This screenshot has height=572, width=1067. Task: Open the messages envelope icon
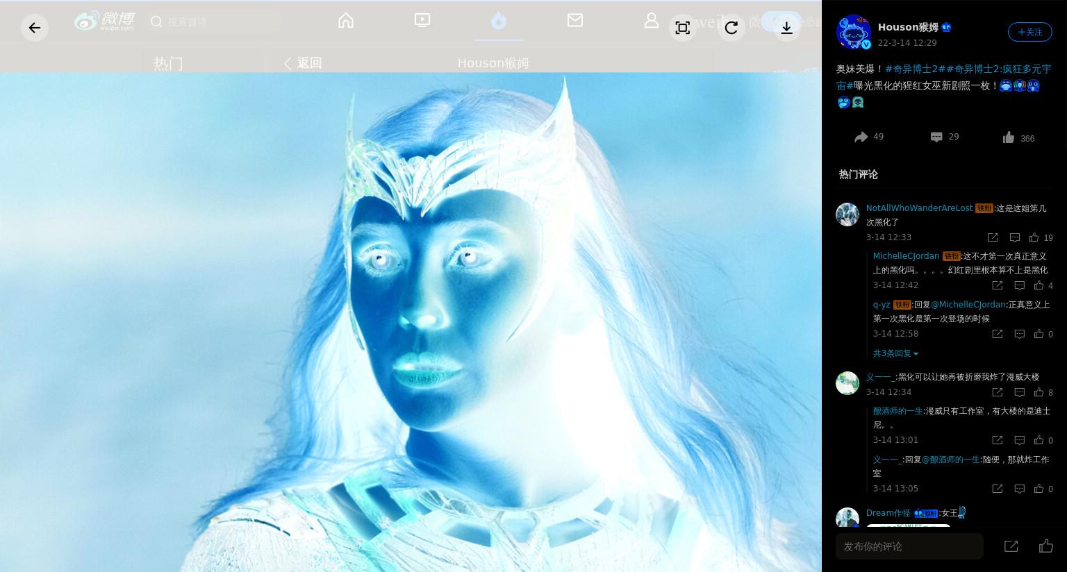pos(575,21)
